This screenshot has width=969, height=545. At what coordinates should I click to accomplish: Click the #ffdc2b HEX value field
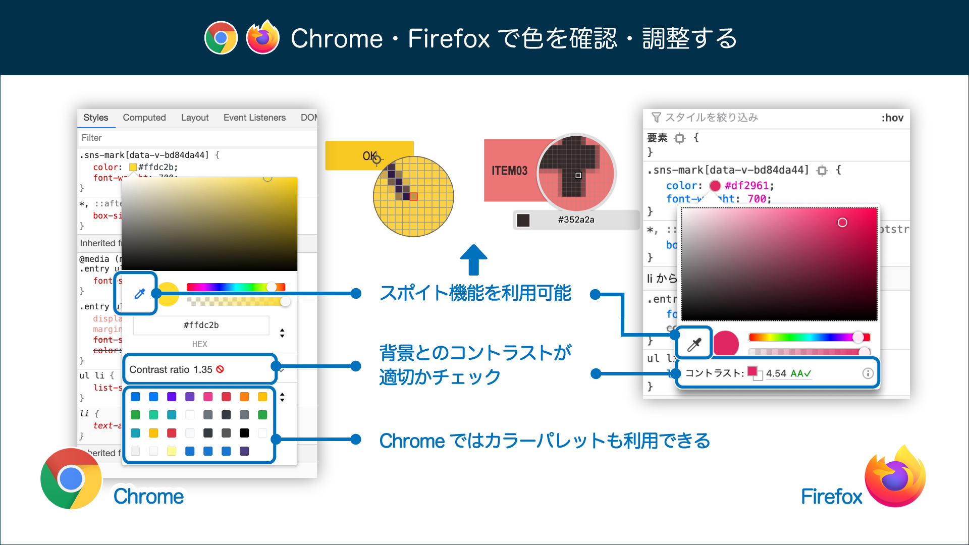point(201,325)
